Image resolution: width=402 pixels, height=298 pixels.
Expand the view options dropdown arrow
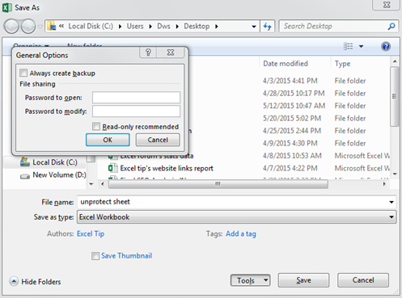tap(361, 47)
